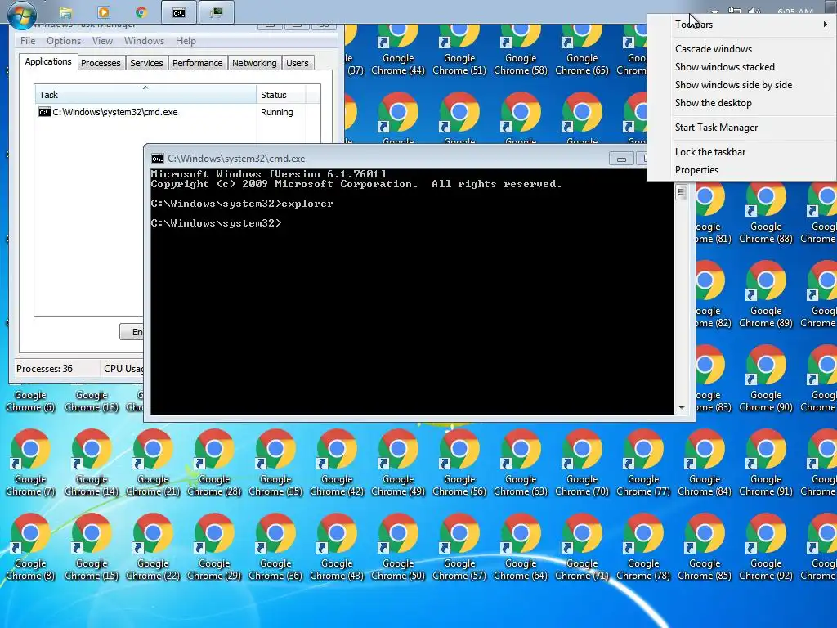Open Task Manager File menu
837x628 pixels.
click(28, 41)
